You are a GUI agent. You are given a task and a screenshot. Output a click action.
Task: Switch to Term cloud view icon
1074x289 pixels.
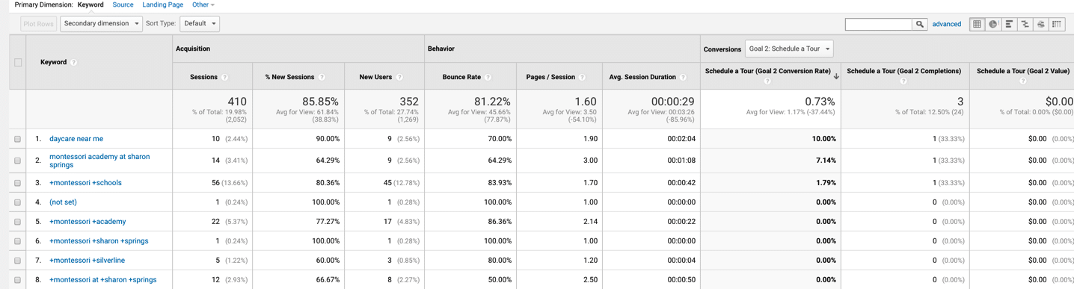[1041, 24]
